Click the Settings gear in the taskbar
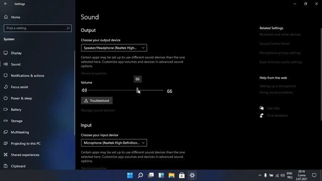This screenshot has width=322, height=181. [x=192, y=175]
